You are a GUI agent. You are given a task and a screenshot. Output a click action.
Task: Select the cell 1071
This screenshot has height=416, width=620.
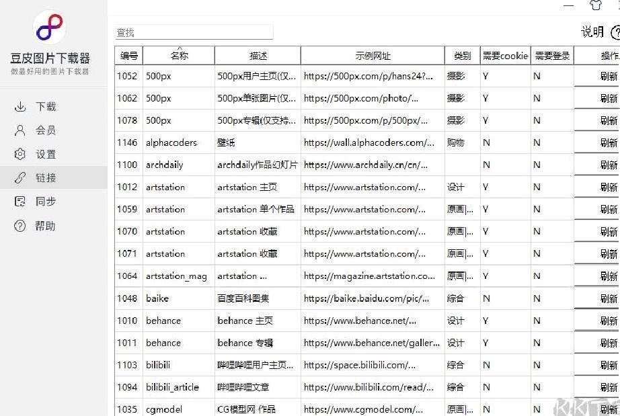click(x=129, y=253)
